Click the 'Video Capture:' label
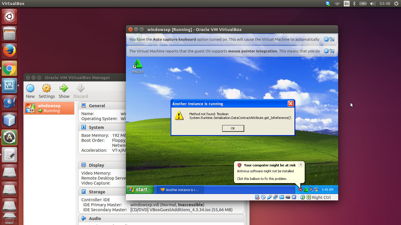 [x=96, y=183]
